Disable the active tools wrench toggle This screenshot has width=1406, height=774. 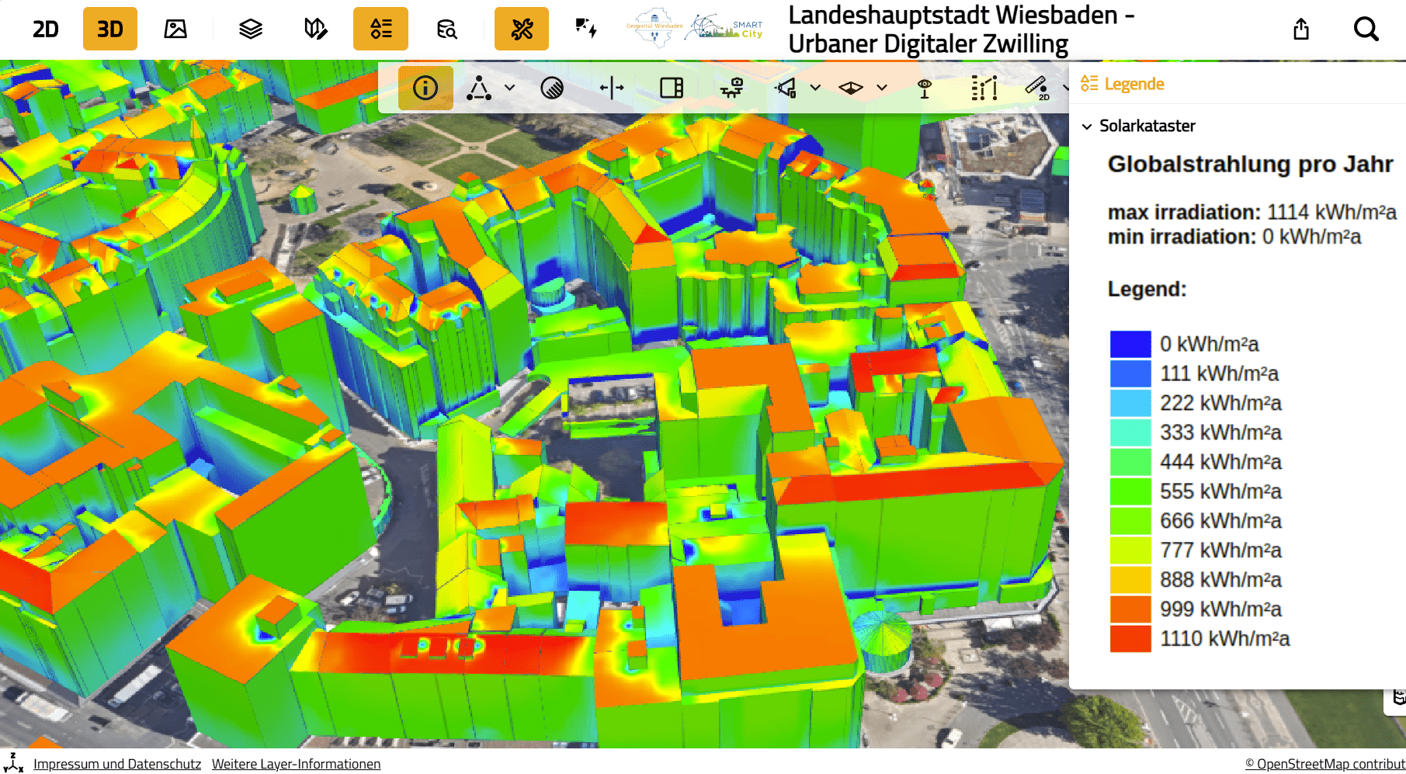(x=521, y=28)
